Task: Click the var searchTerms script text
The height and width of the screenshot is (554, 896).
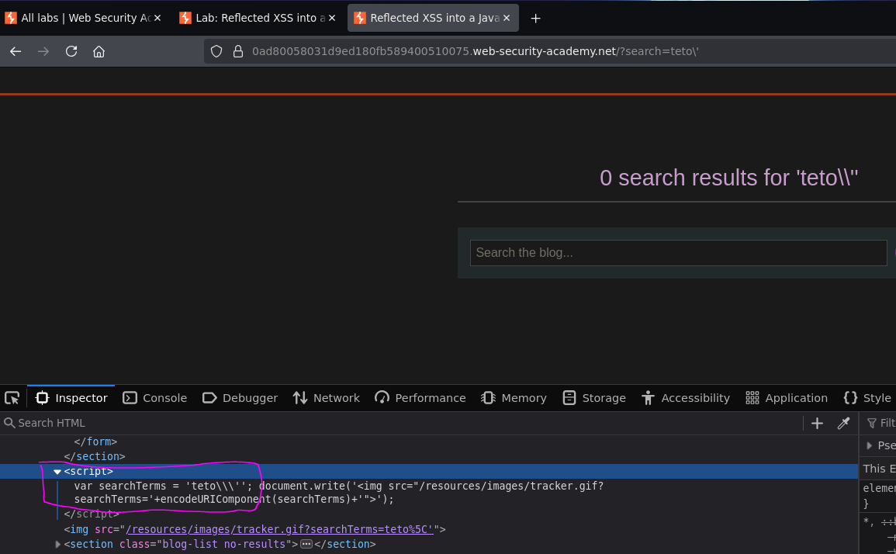Action: click(338, 492)
